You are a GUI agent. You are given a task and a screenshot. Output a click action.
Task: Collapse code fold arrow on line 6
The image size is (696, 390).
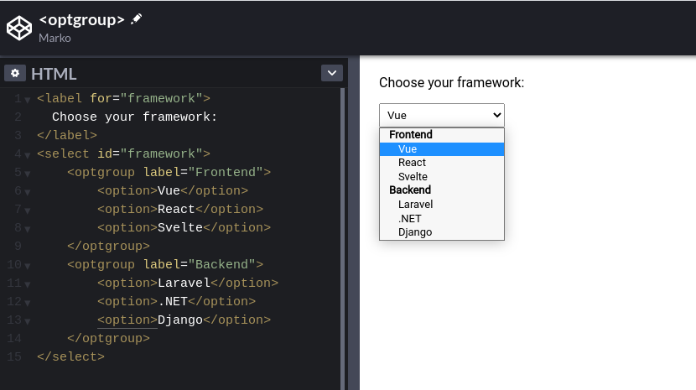[x=28, y=192]
